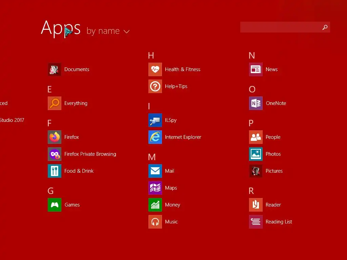
Task: Click the 'ILSpy' label text
Action: 171,120
